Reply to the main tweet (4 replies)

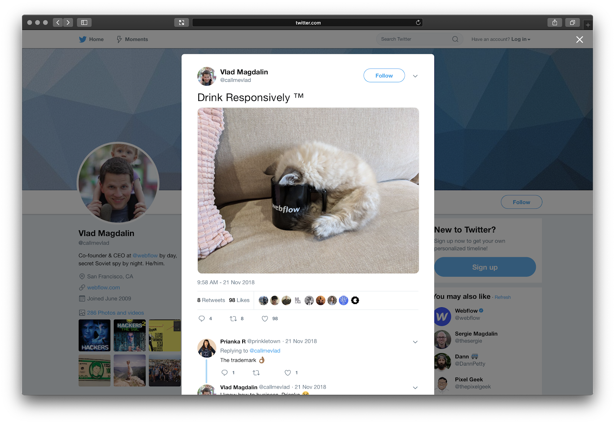click(x=202, y=319)
